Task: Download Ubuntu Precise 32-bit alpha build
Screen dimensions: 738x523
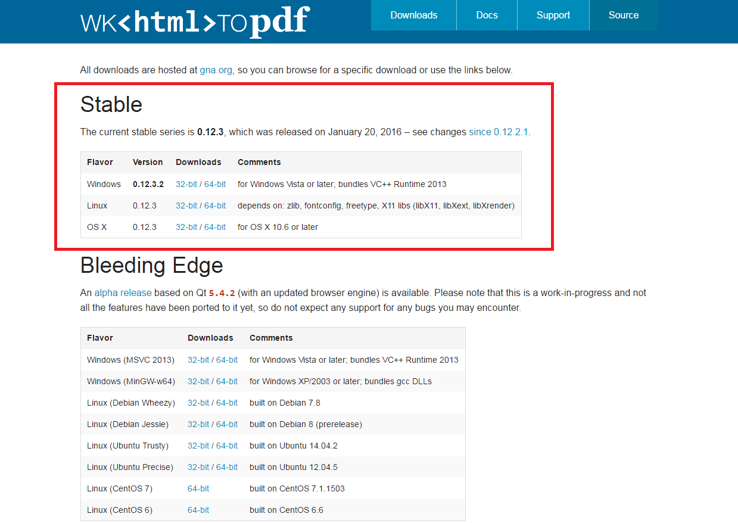Action: click(198, 467)
